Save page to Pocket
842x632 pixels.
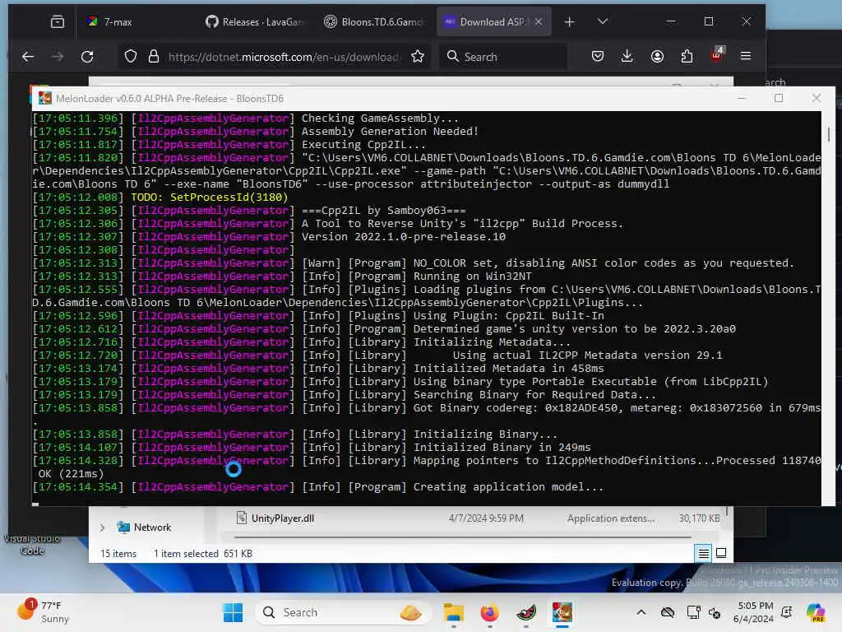pos(598,57)
